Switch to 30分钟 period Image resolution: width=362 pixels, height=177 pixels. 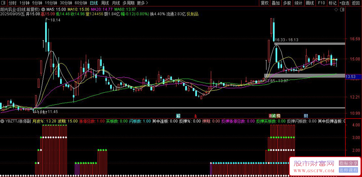click(x=66, y=3)
